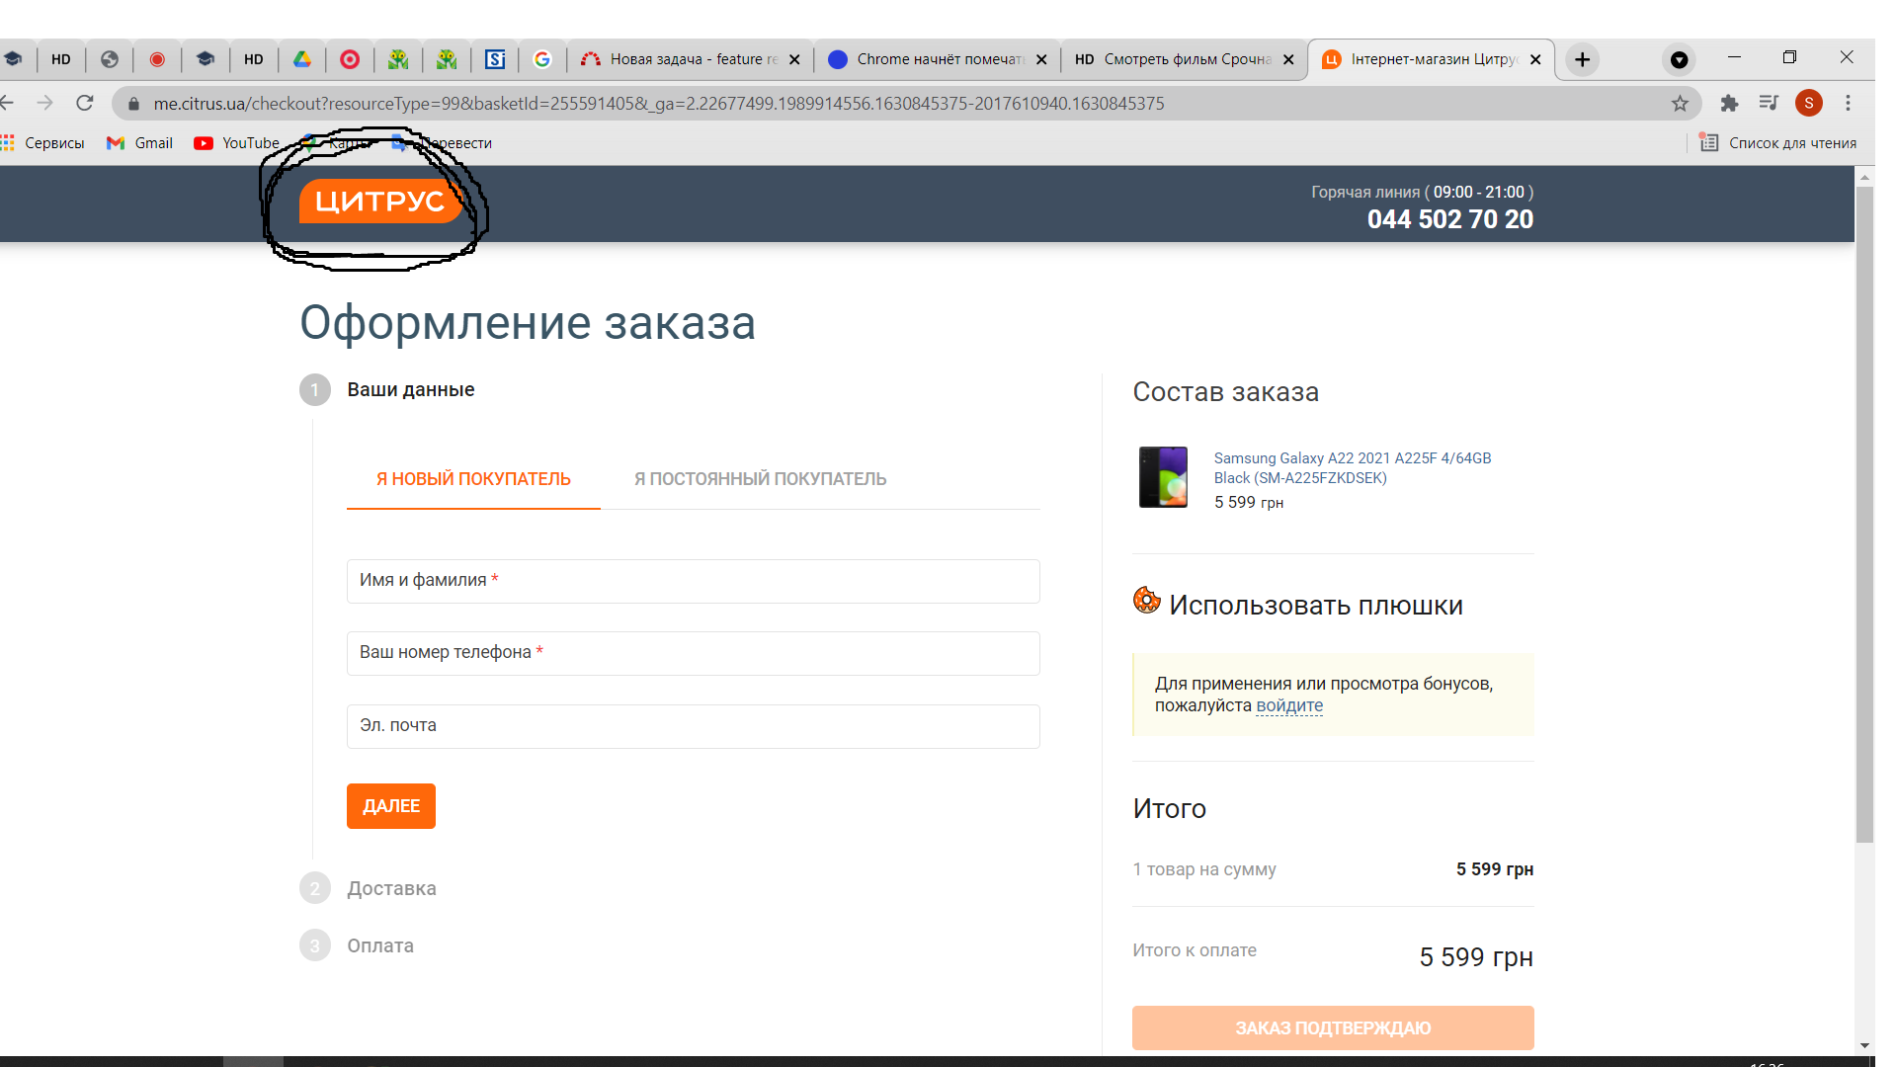Image resolution: width=1897 pixels, height=1067 pixels.
Task: Expand the tab search dropdown arrow
Action: point(1679,60)
